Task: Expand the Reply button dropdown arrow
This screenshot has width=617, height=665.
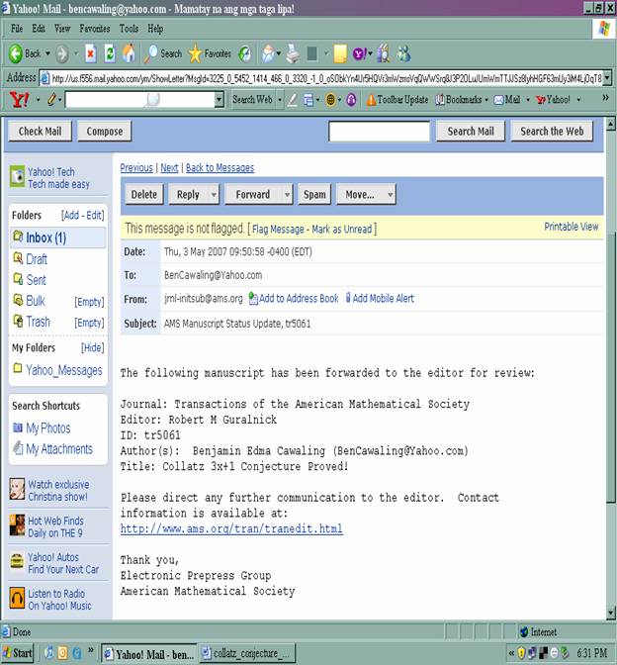Action: (x=213, y=195)
